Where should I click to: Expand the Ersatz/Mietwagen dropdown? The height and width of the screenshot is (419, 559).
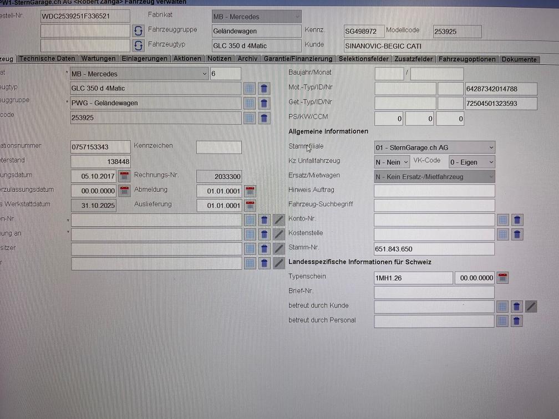tap(435, 177)
